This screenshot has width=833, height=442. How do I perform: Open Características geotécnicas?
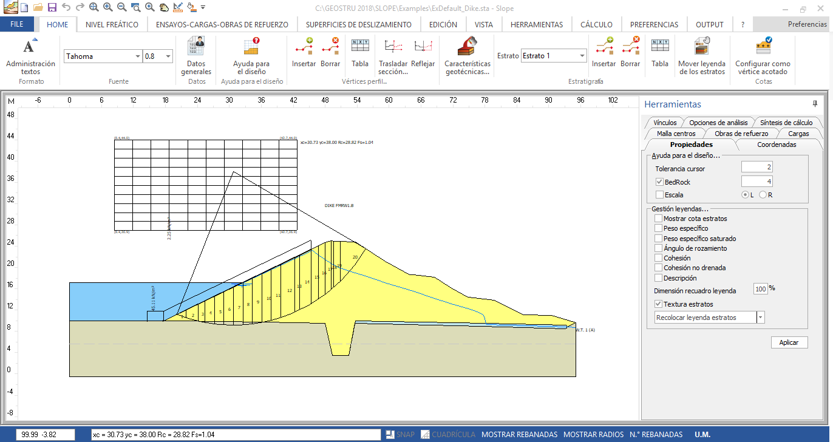(x=467, y=56)
